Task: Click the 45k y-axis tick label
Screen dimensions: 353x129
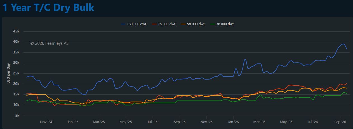Action: [16, 31]
